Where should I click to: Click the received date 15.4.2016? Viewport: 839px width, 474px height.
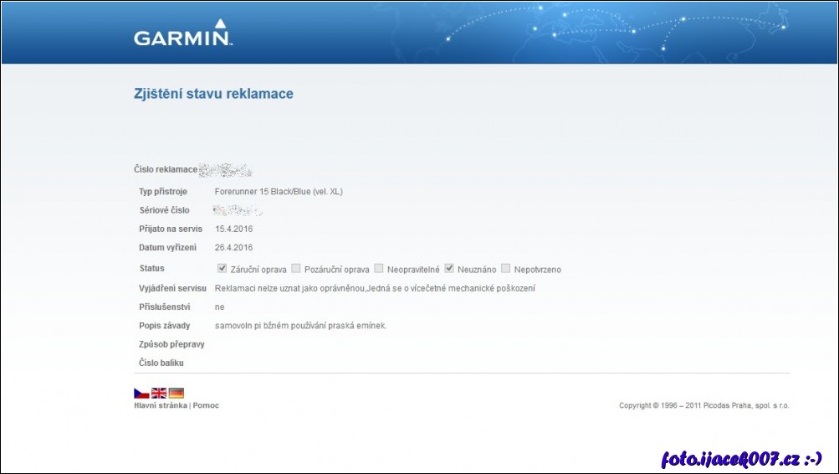[233, 229]
